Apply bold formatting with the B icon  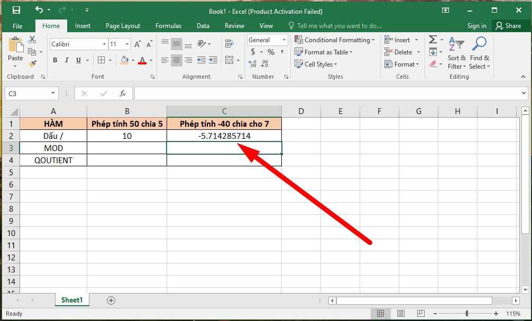tap(54, 60)
